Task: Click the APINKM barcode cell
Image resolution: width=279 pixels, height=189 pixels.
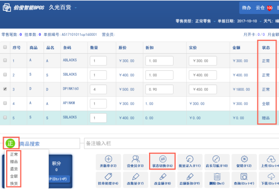Action: pos(69,103)
